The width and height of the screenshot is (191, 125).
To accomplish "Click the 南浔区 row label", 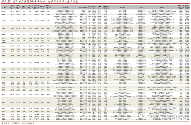I will [3, 52].
